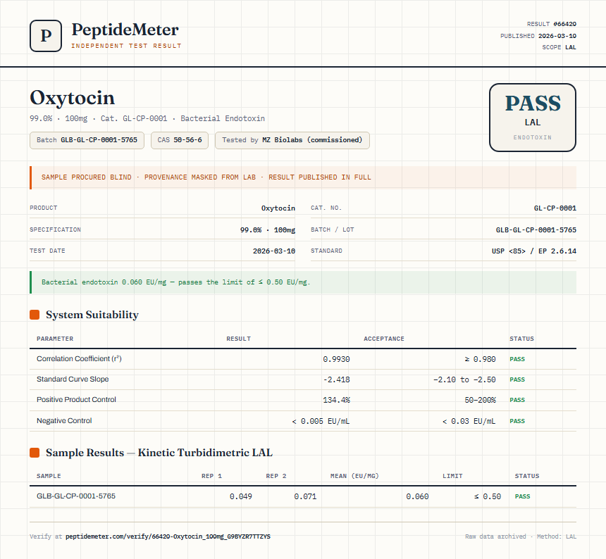606x559 pixels.
Task: Select the acceptance range -2.10 to -2.50
Action: click(x=464, y=379)
